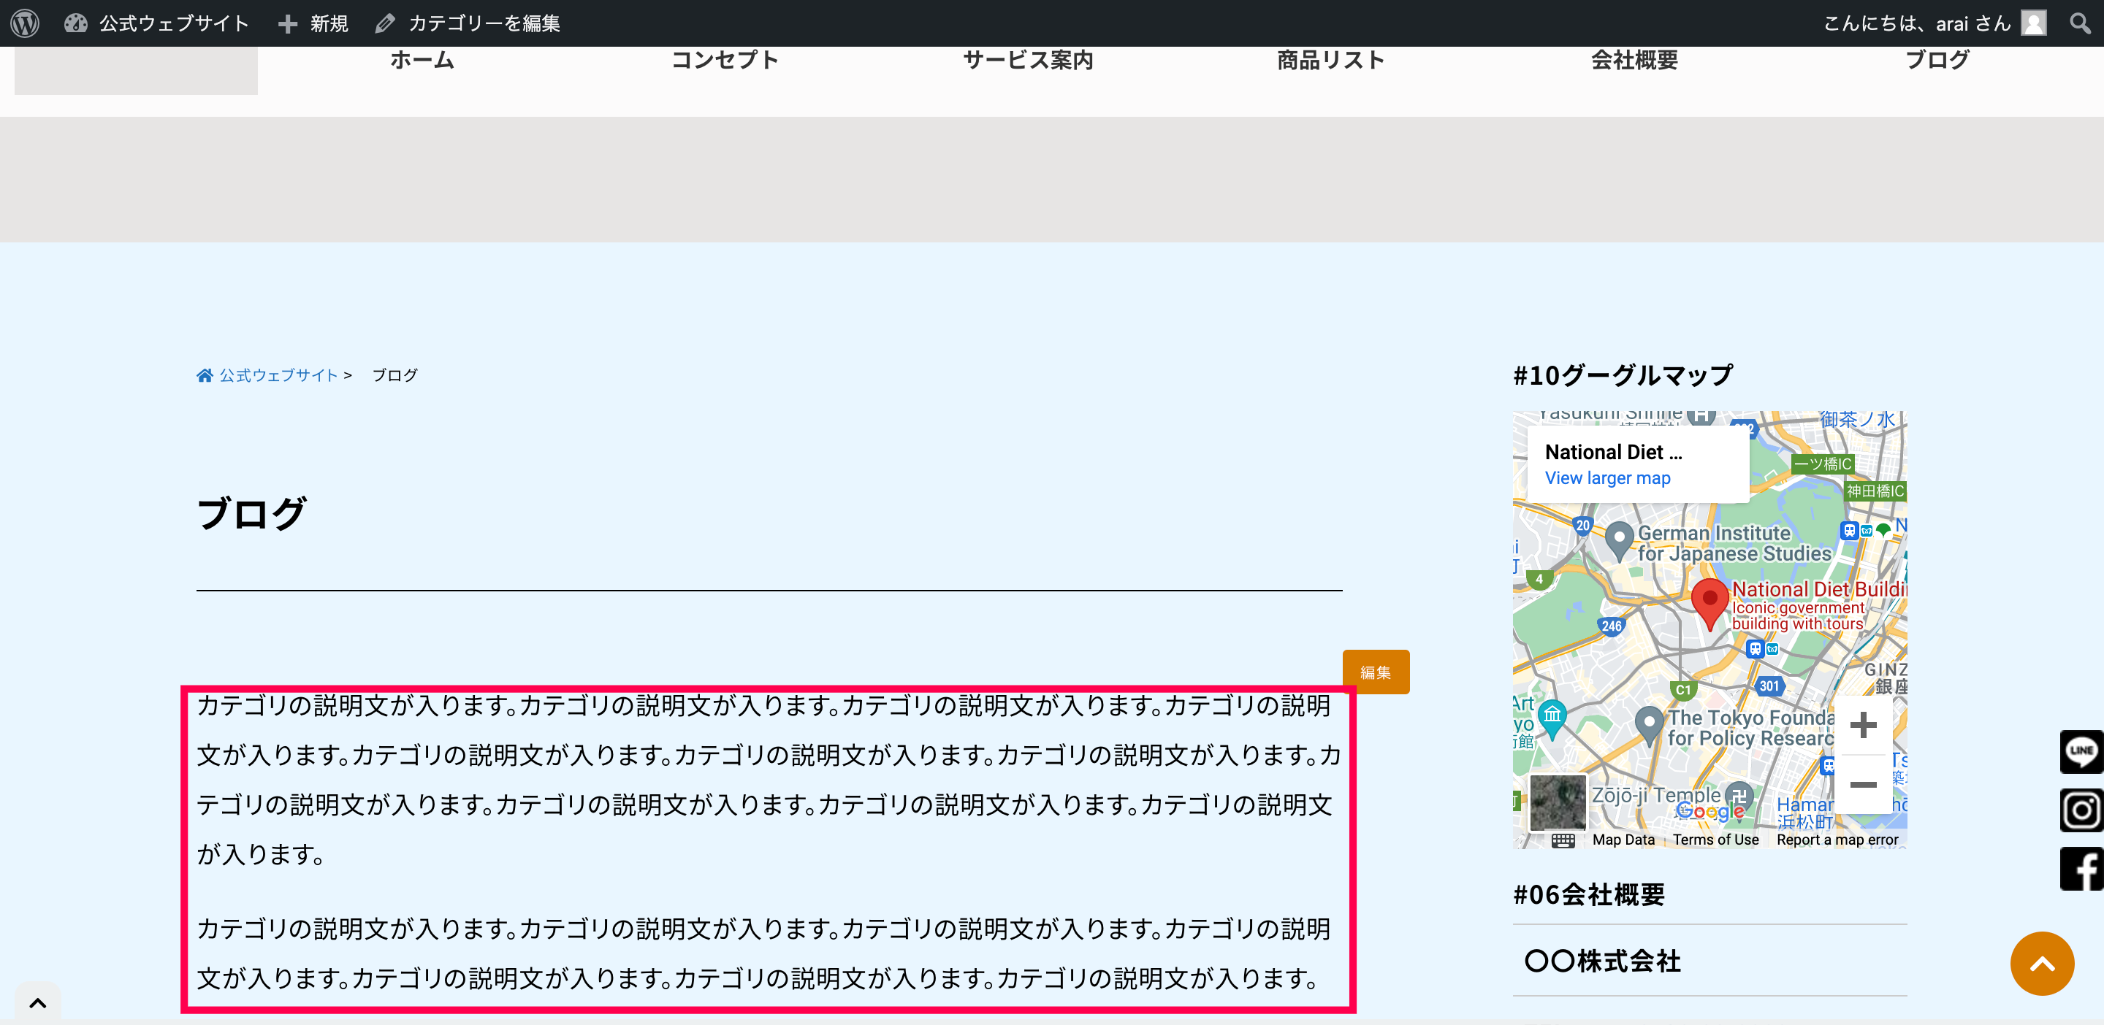Click the map zoom in plus

coord(1862,725)
